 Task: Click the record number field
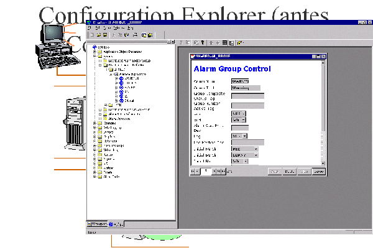[x=206, y=171]
